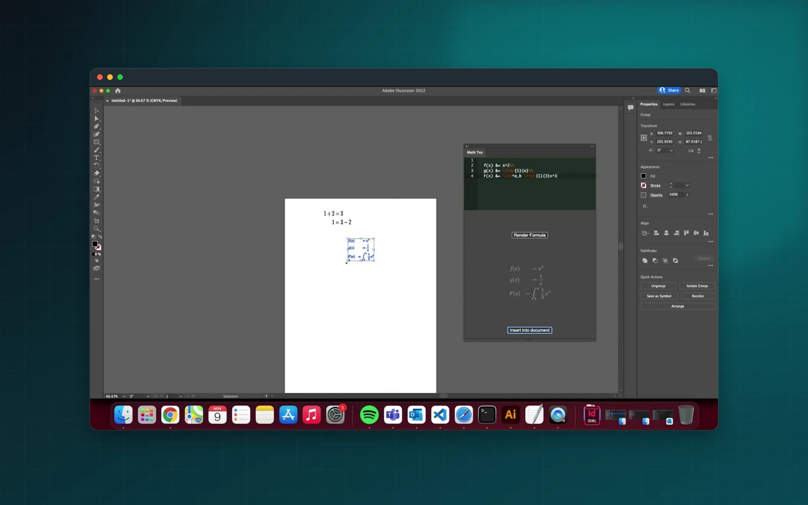
Task: Switch to the Layers tab
Action: click(668, 104)
